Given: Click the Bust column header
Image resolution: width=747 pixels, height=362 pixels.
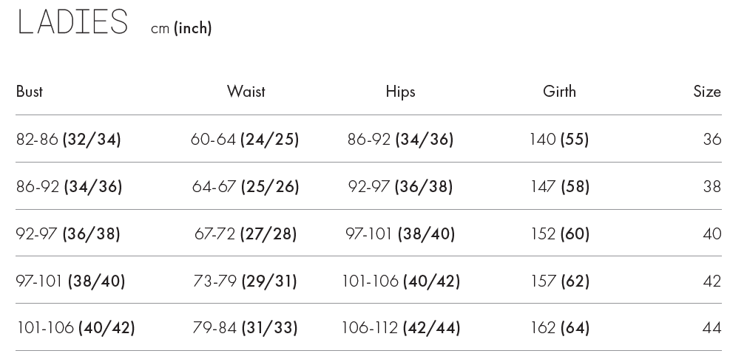Looking at the screenshot, I should (x=30, y=92).
